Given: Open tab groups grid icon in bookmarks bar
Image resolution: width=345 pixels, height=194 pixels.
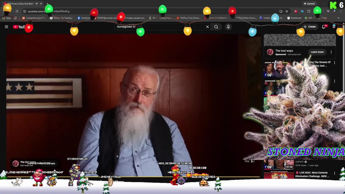Looking at the screenshot, I should [15, 18].
